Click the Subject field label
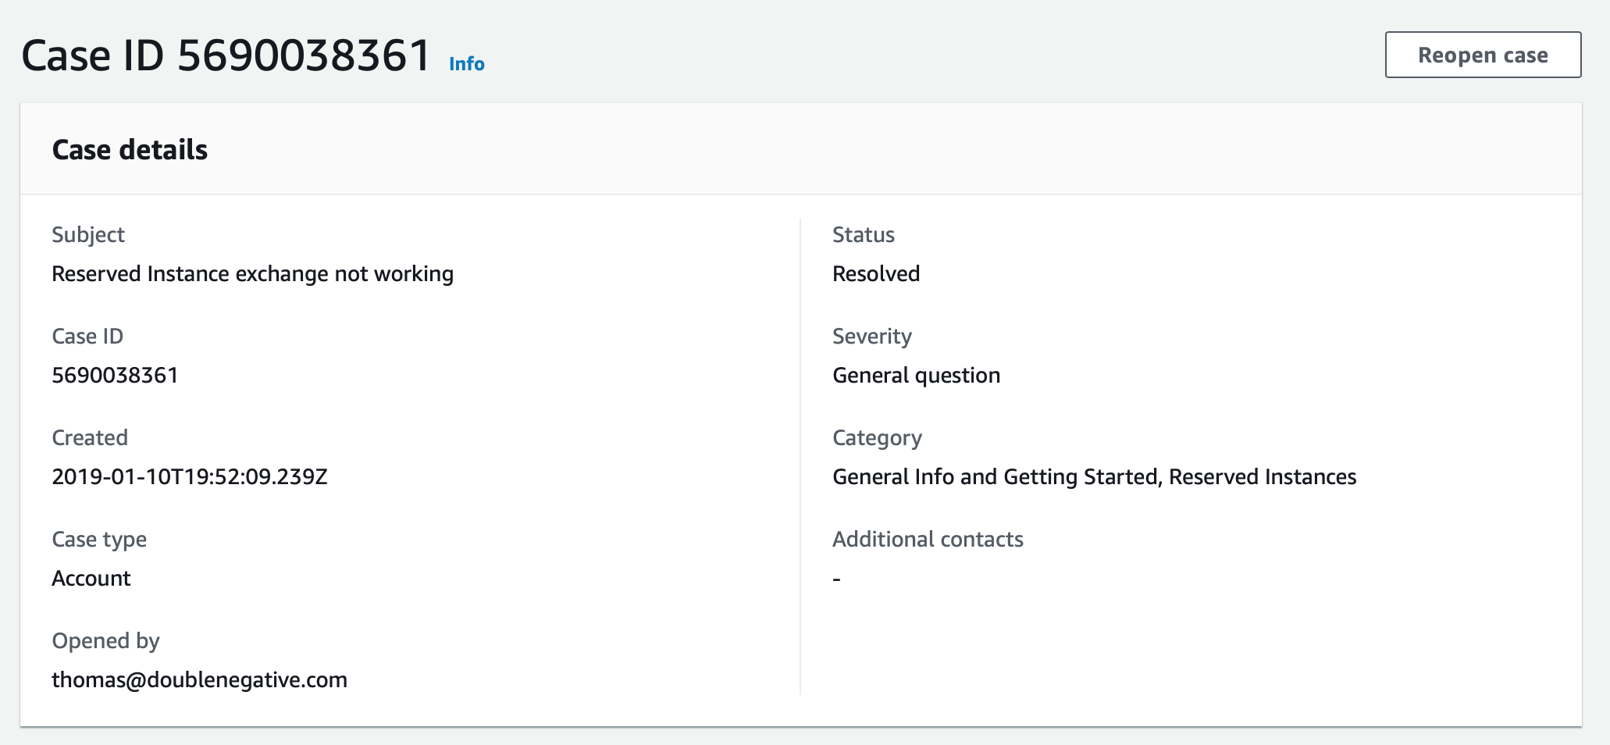The width and height of the screenshot is (1610, 745). [88, 235]
